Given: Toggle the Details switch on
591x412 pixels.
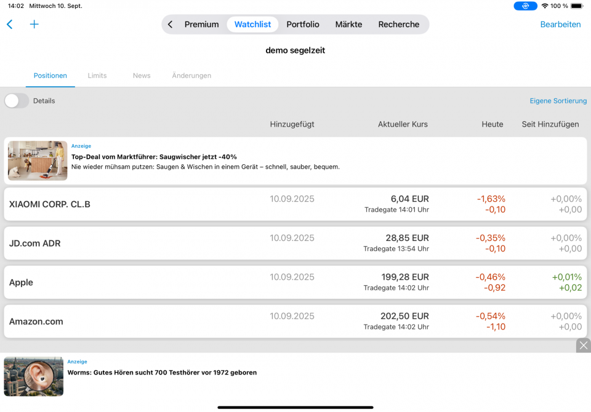Looking at the screenshot, I should 17,101.
